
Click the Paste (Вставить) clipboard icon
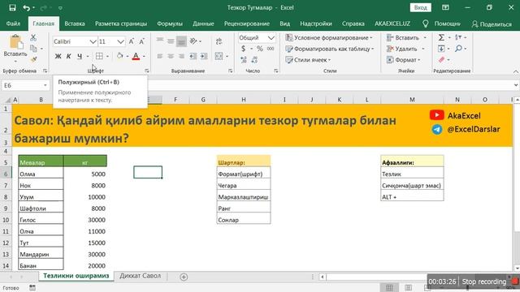point(15,42)
